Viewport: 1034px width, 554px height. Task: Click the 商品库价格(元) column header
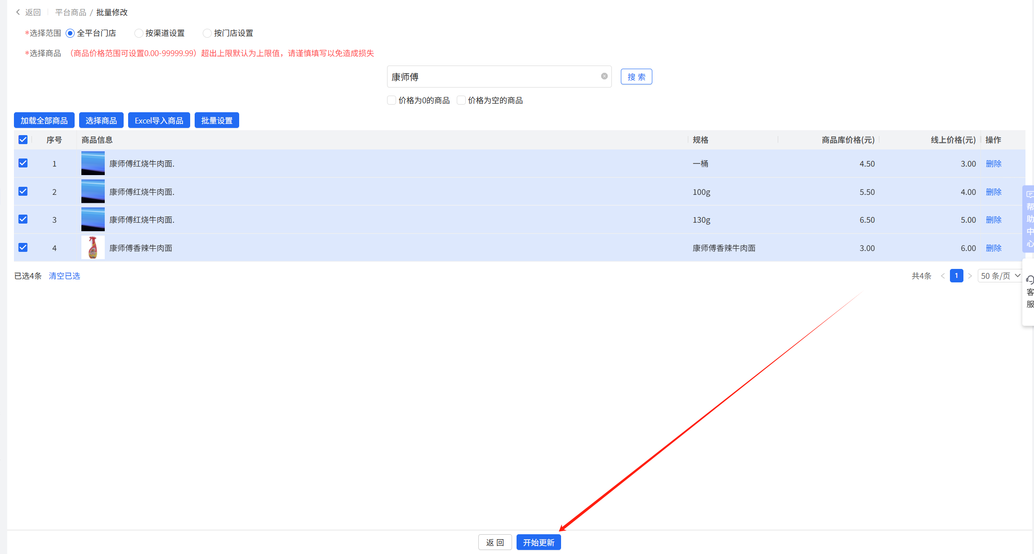point(848,140)
